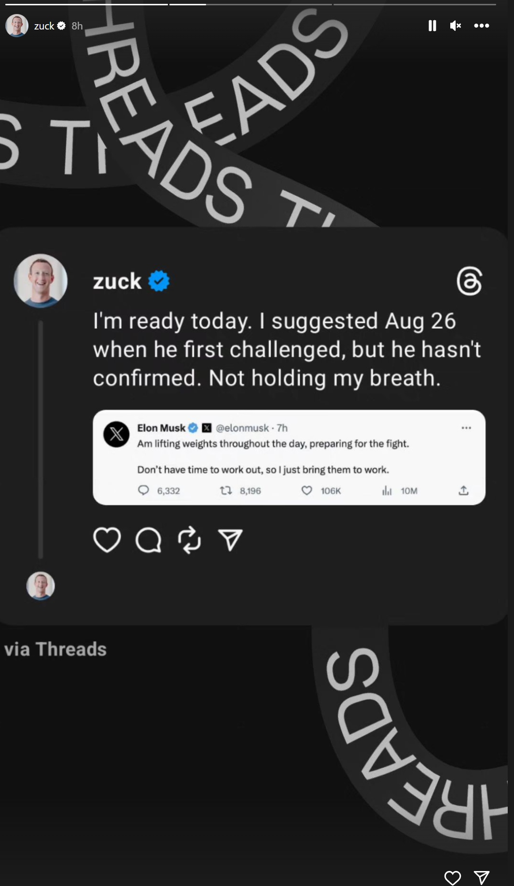This screenshot has width=514, height=886.
Task: Send story via bottom paper plane icon
Action: click(482, 877)
